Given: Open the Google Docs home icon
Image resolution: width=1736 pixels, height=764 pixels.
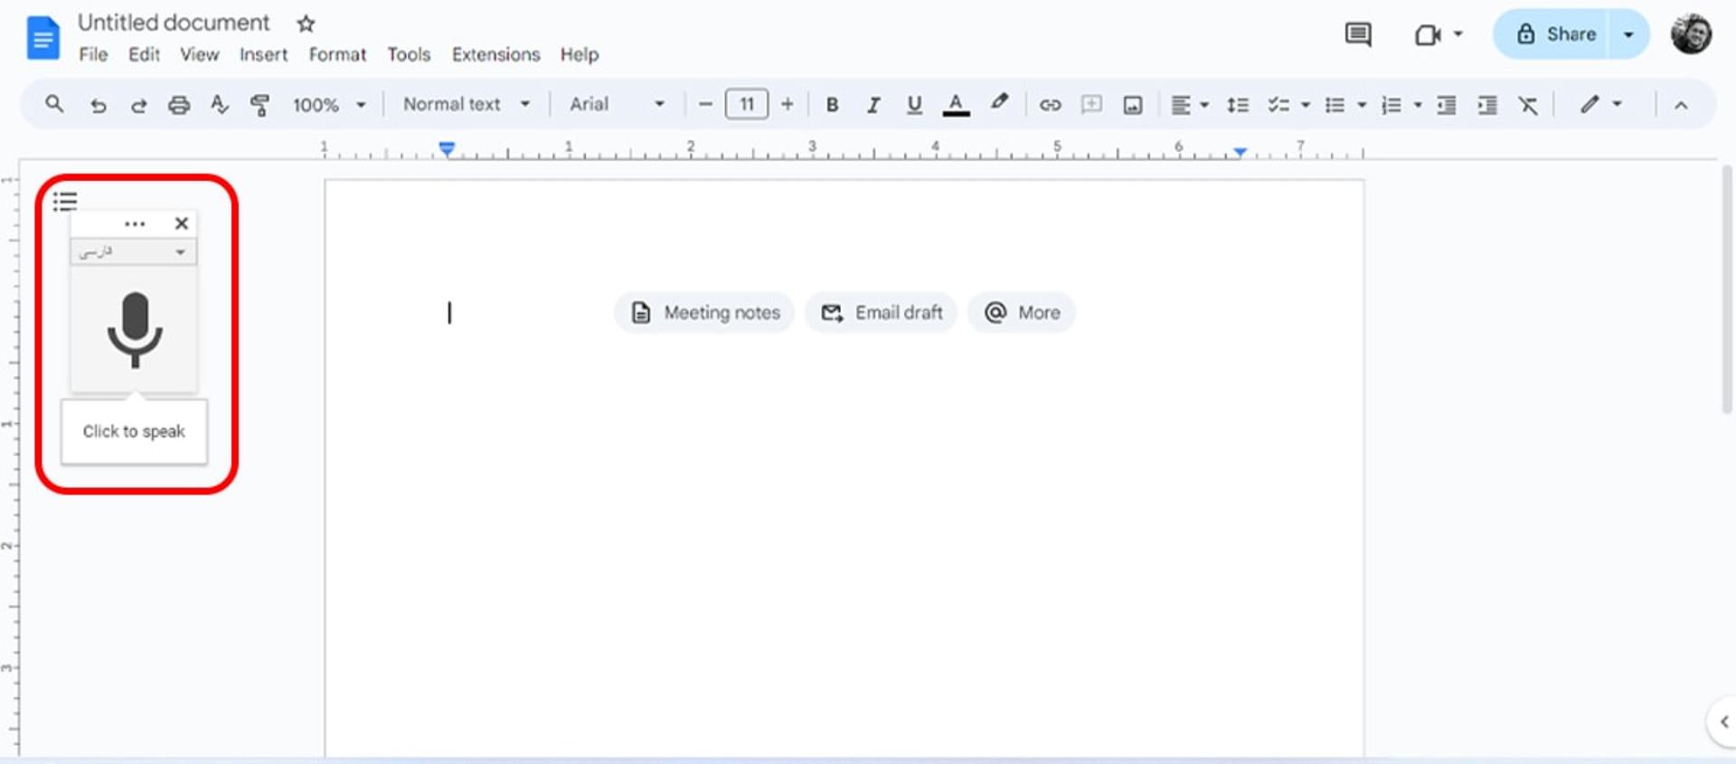Looking at the screenshot, I should click(42, 39).
